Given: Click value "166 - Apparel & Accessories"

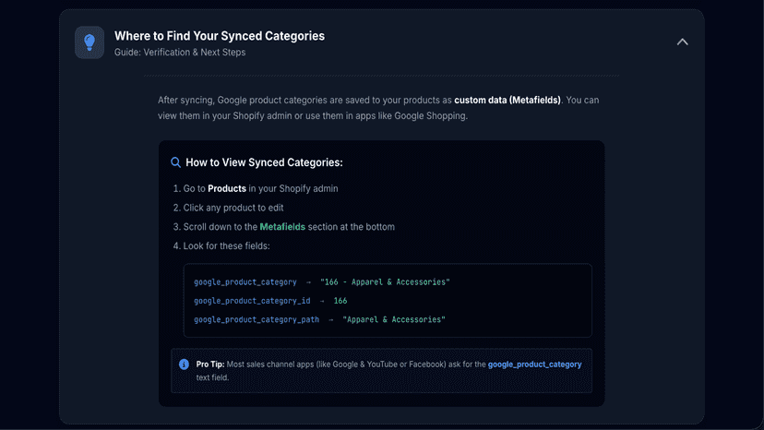Looking at the screenshot, I should click(385, 281).
